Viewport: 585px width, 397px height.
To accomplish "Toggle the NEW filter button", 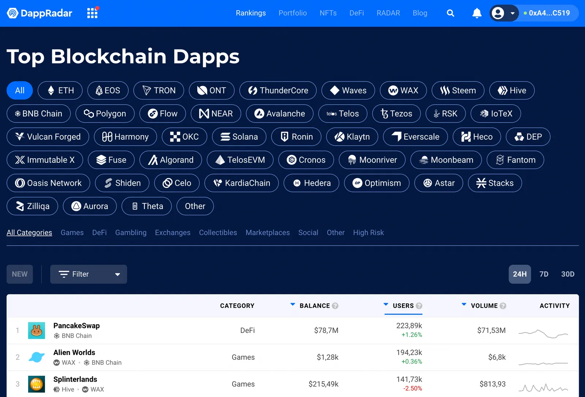I will 20,274.
